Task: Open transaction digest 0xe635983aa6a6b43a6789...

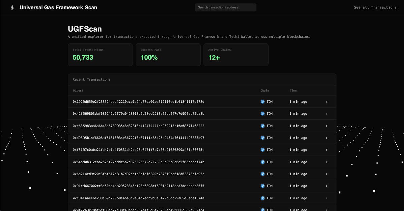Action: (x=138, y=126)
